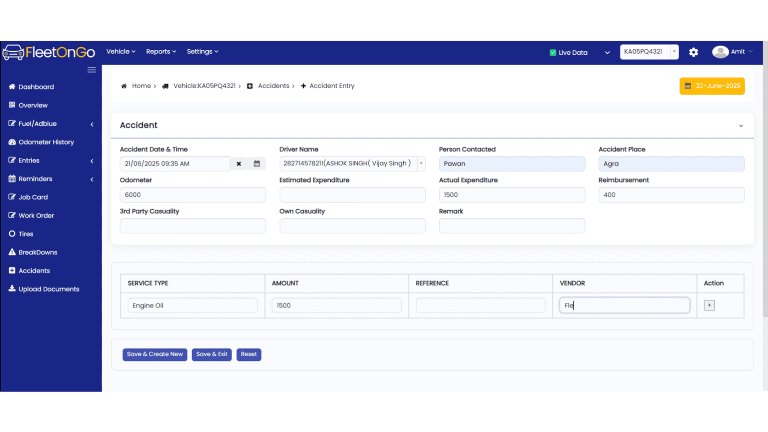Click the Upload Documents download icon

(12, 289)
